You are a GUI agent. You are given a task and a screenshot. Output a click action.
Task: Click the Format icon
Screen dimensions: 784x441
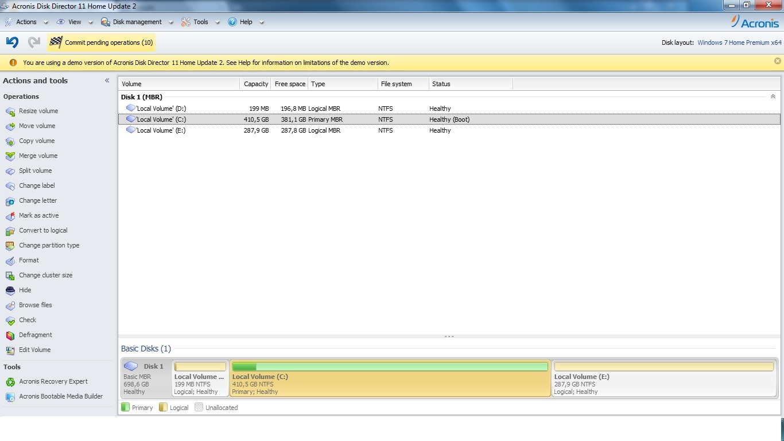(x=10, y=261)
